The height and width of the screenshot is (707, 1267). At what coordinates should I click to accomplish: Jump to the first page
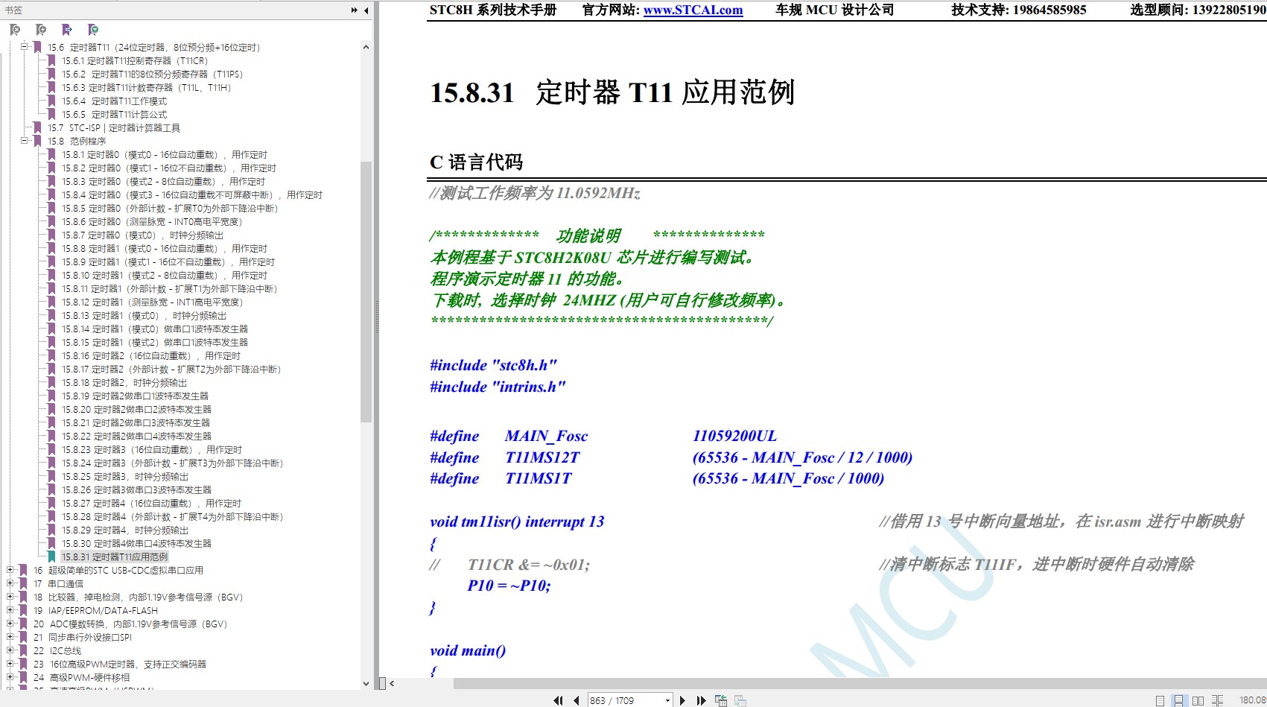[558, 700]
